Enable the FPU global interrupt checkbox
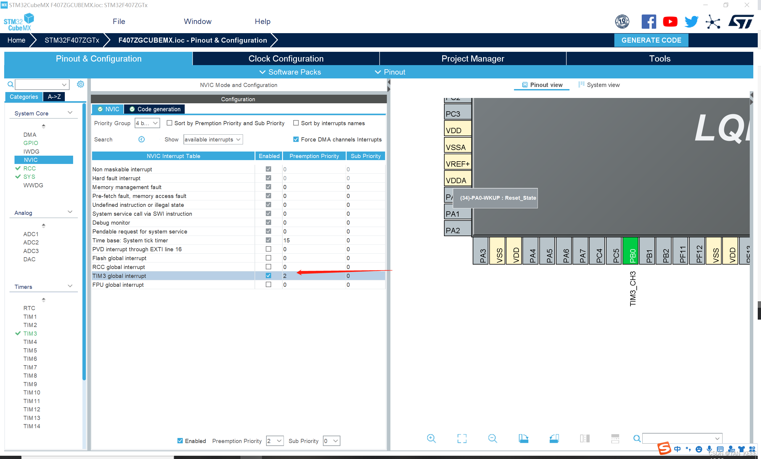 [268, 284]
